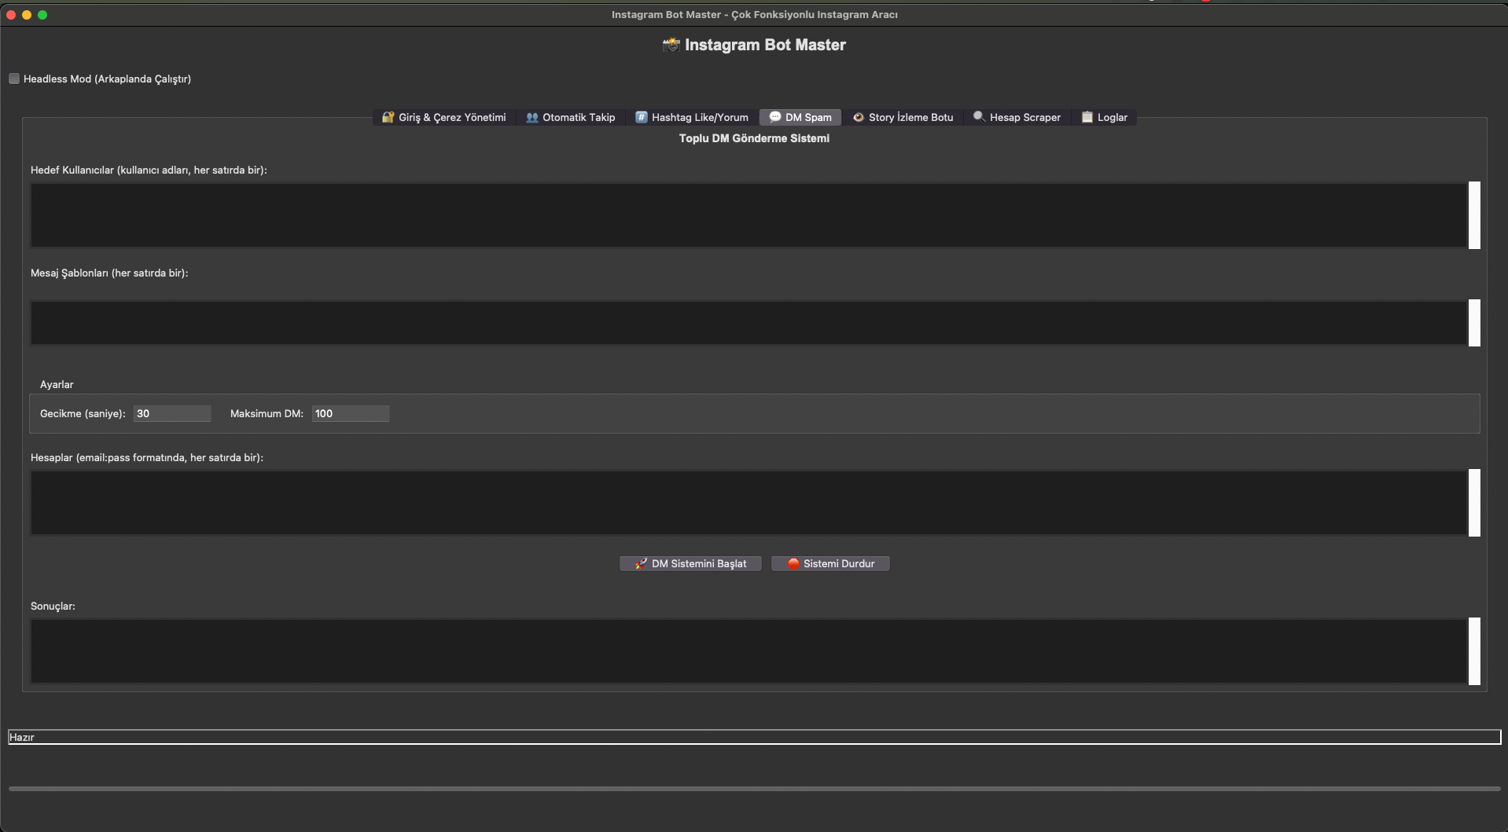Click the Mesaj Şablonları label text
Image resolution: width=1508 pixels, height=832 pixels.
click(109, 273)
